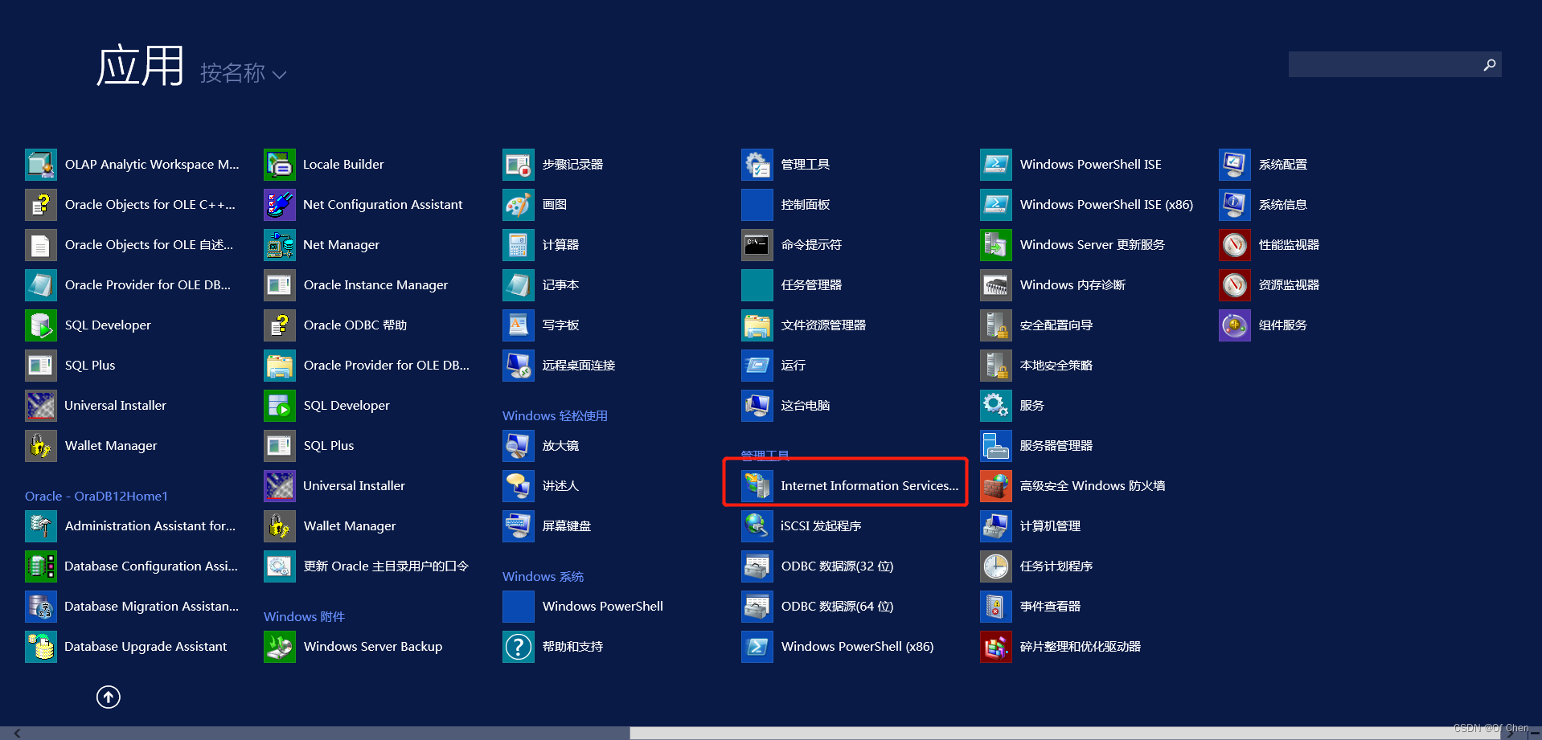Open 讲述人 narrator
Viewport: 1542px width, 740px height.
click(541, 486)
